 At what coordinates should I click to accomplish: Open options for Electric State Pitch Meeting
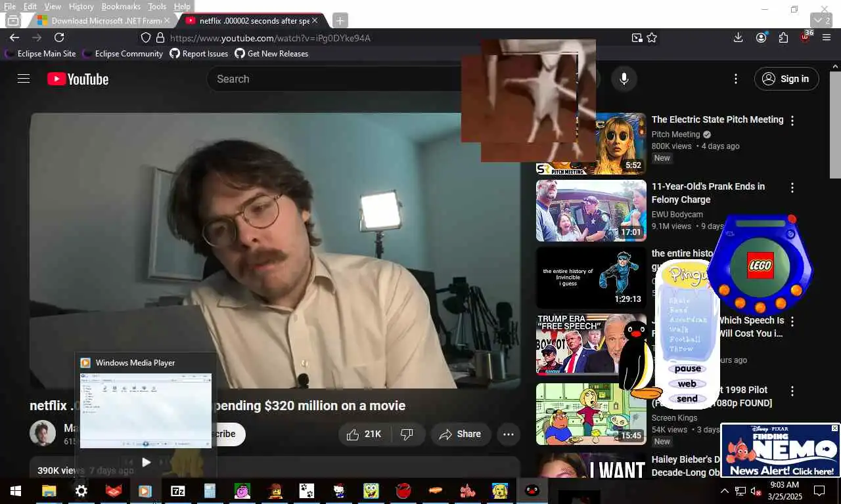[x=792, y=121]
